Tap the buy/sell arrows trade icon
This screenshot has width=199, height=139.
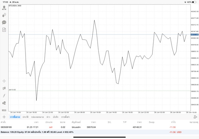point(4,15)
